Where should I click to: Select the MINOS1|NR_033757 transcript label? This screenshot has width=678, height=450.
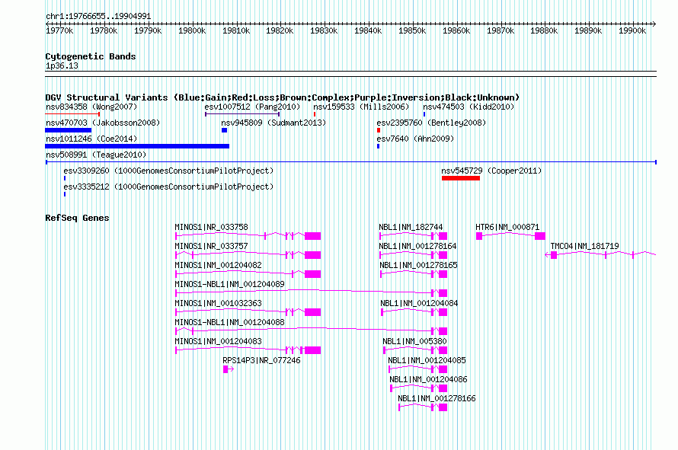(212, 246)
